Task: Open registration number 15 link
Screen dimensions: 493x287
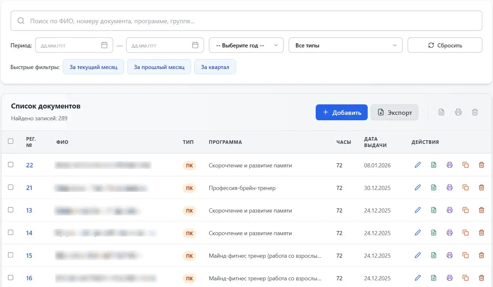Action: coord(29,255)
